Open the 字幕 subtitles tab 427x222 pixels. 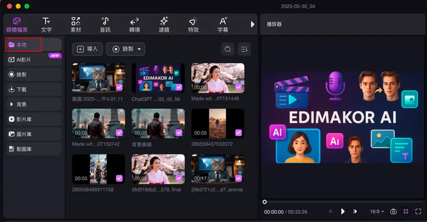(x=223, y=25)
